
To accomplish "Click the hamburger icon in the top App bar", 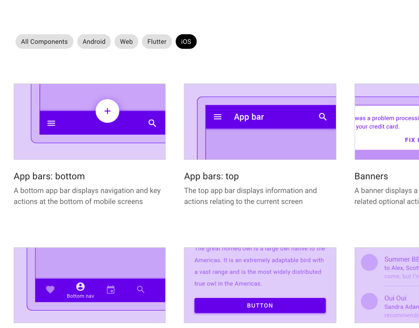I will tap(217, 117).
